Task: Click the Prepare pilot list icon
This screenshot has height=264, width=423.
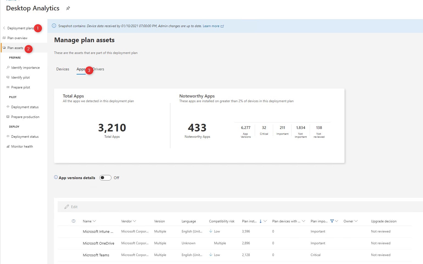Action: tap(8, 87)
